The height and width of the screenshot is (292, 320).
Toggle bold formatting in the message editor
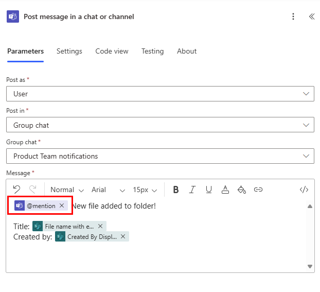[176, 190]
